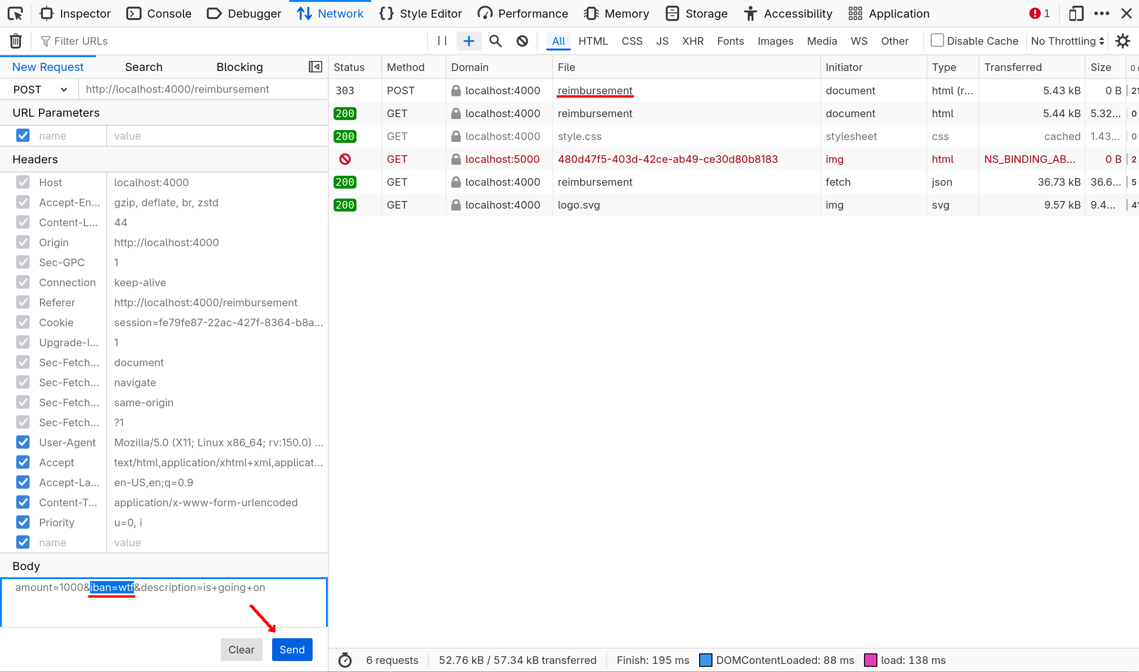Uncheck the Accept header checkbox
1139x672 pixels.
coord(23,462)
